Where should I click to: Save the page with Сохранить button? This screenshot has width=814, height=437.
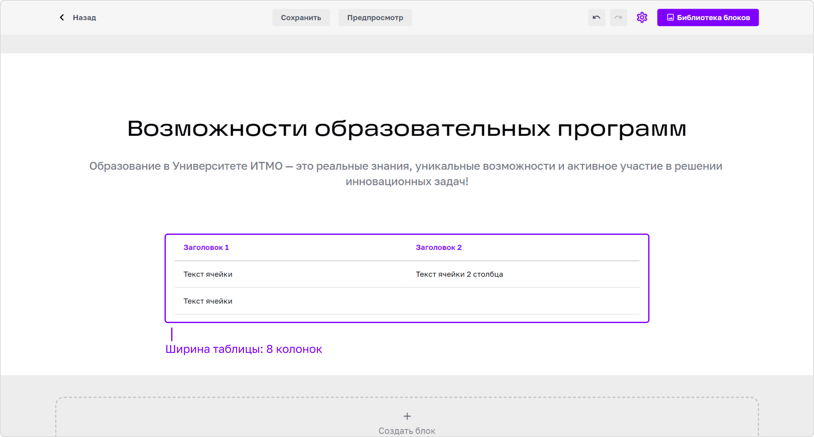[301, 18]
